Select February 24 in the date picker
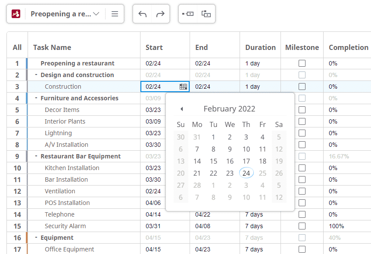The image size is (371, 254). pos(246,173)
